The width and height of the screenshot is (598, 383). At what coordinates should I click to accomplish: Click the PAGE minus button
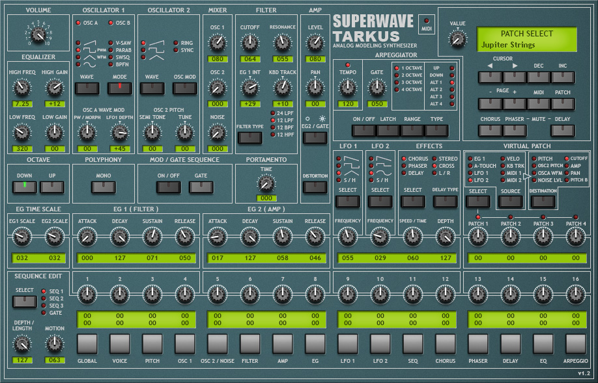coord(490,104)
